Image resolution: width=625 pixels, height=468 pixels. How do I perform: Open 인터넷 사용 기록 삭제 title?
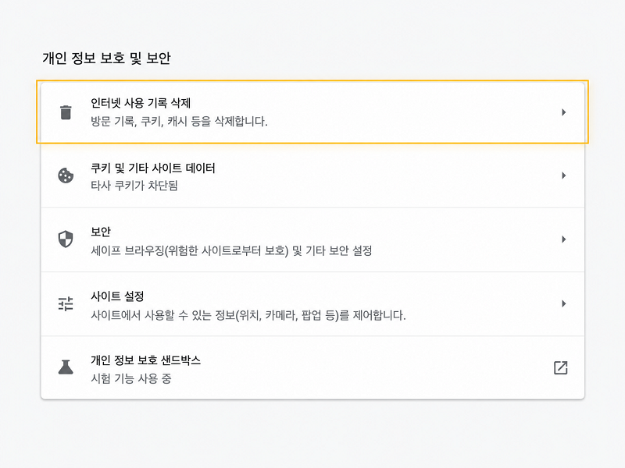pyautogui.click(x=141, y=103)
